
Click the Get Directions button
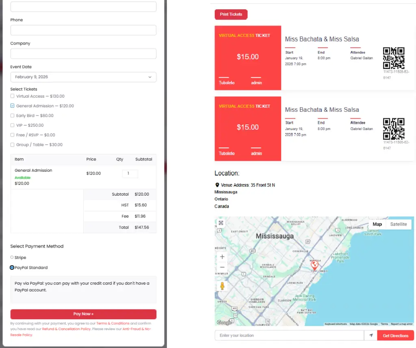pos(395,335)
